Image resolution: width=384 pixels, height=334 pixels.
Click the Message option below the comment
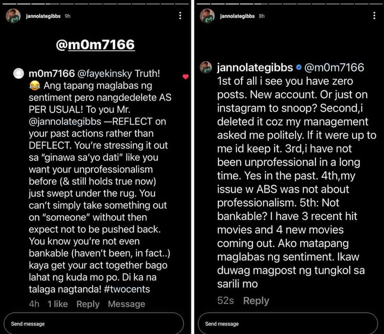click(x=126, y=304)
